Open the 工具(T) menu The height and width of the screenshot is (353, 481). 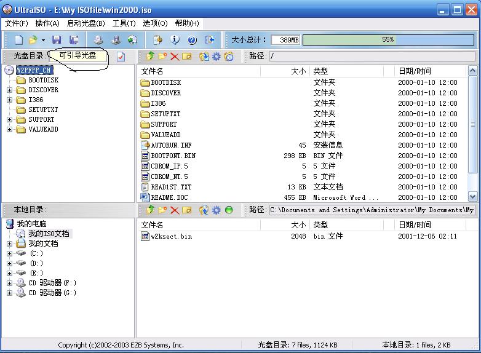click(124, 23)
